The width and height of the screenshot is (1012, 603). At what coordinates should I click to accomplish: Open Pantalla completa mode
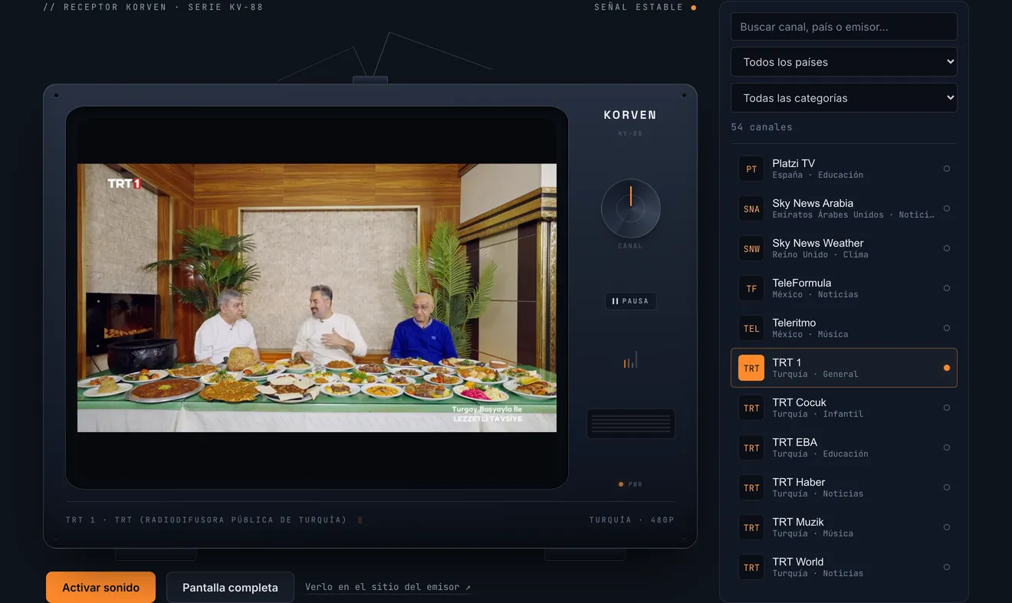click(x=230, y=588)
